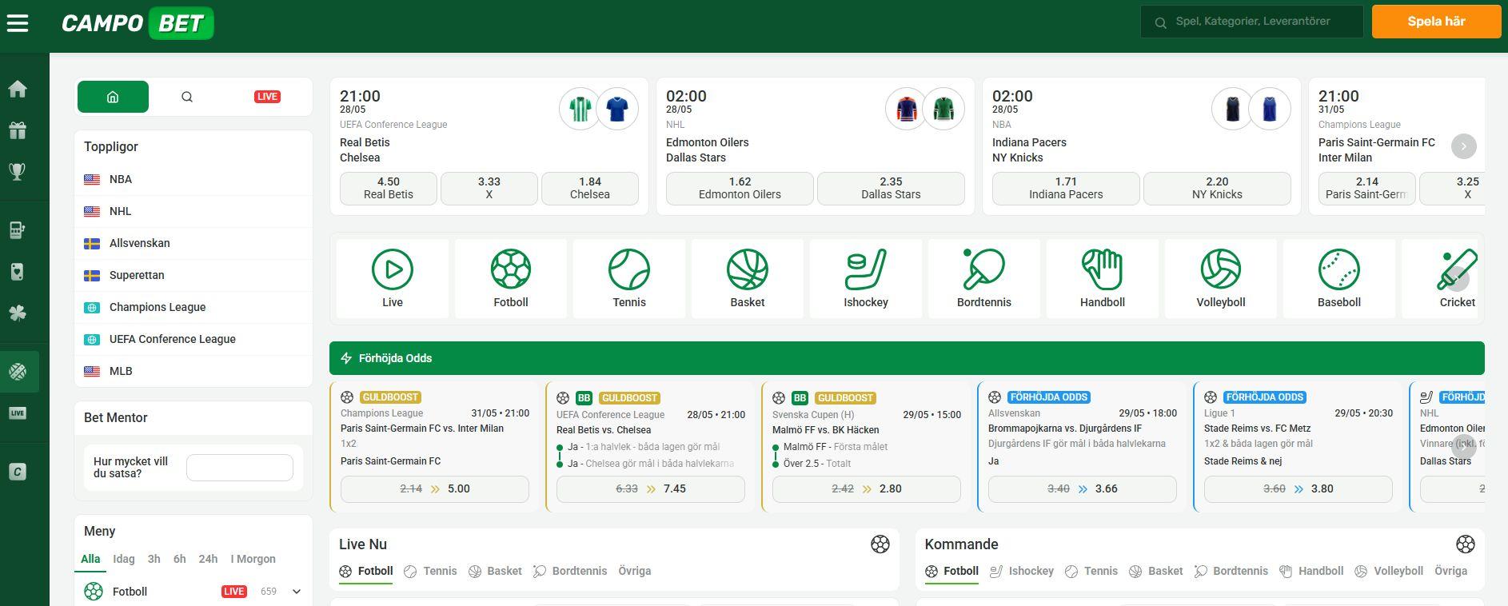Click the Bet Mentor stake input field
The image size is (1508, 606).
pyautogui.click(x=239, y=468)
